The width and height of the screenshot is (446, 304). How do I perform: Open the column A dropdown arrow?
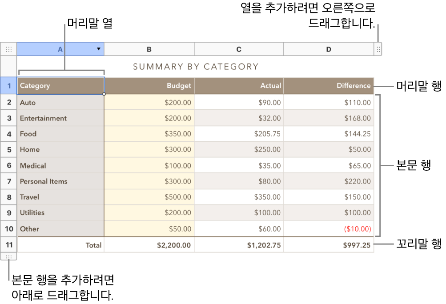(98, 49)
